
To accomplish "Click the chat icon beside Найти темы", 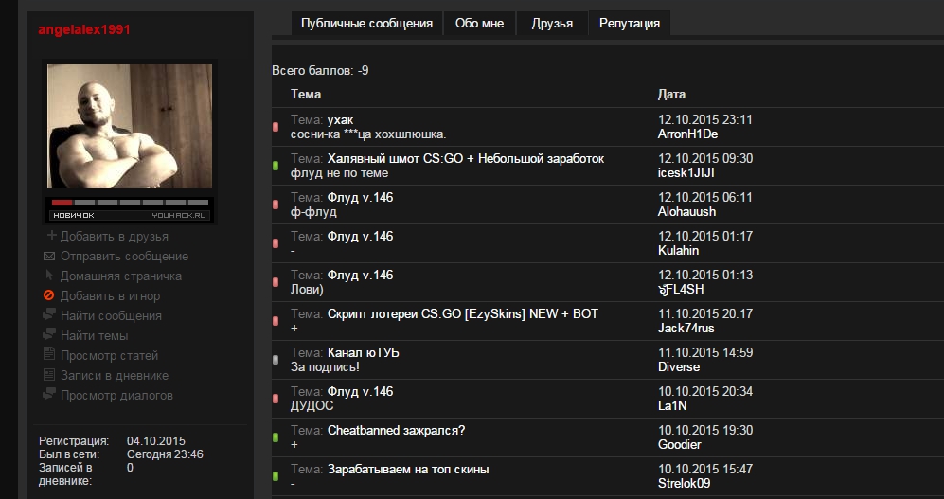I will point(49,334).
